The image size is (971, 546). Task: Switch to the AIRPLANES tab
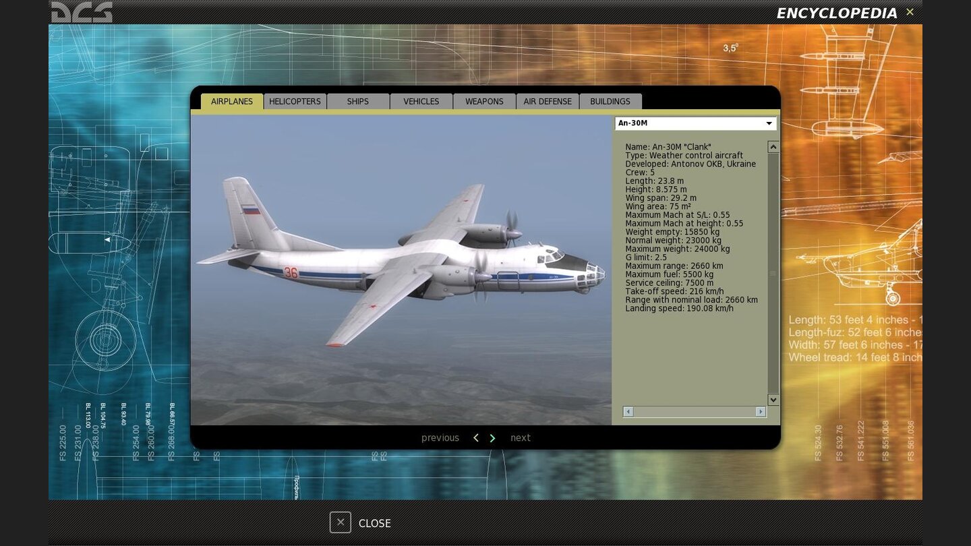click(232, 101)
